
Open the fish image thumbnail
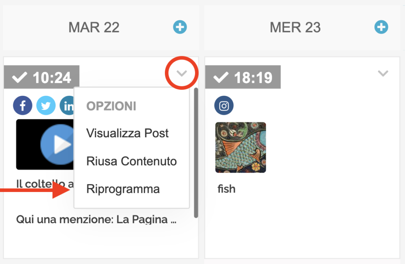point(240,148)
